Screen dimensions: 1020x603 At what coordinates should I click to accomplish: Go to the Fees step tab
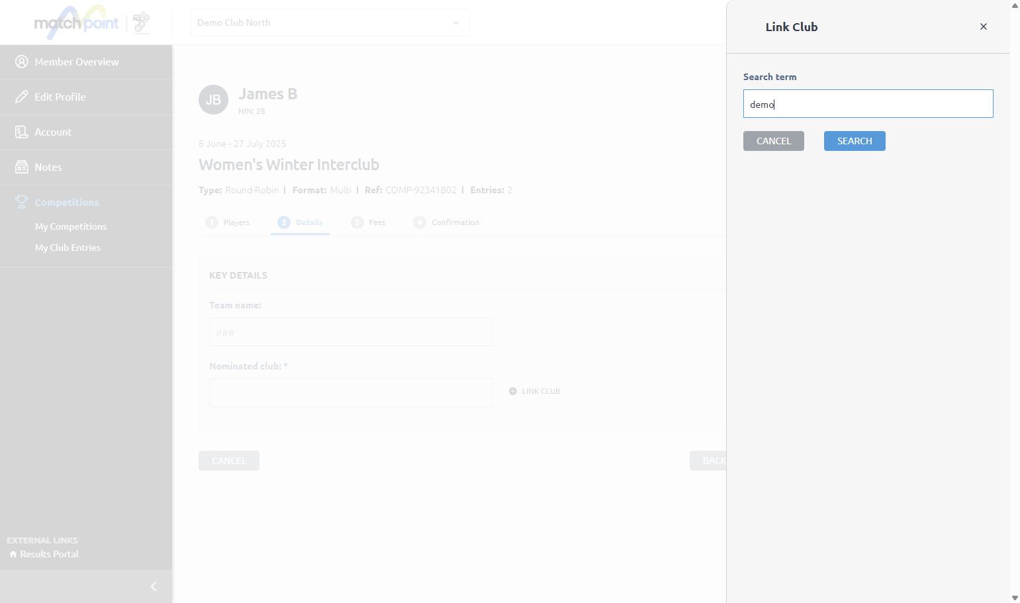pyautogui.click(x=368, y=222)
